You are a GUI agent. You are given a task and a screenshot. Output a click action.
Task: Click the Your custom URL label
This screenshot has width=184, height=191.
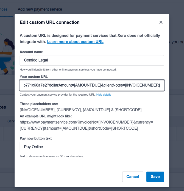coord(34,77)
